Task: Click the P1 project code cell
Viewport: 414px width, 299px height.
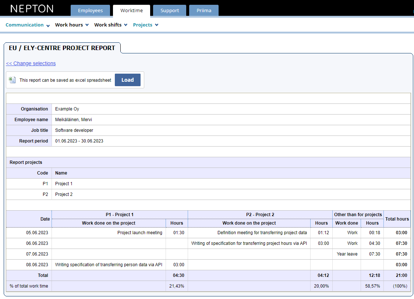Action: [45, 183]
